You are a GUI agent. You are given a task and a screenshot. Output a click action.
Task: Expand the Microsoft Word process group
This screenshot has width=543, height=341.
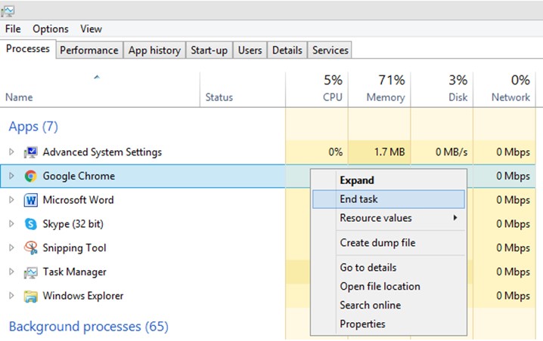(x=11, y=200)
